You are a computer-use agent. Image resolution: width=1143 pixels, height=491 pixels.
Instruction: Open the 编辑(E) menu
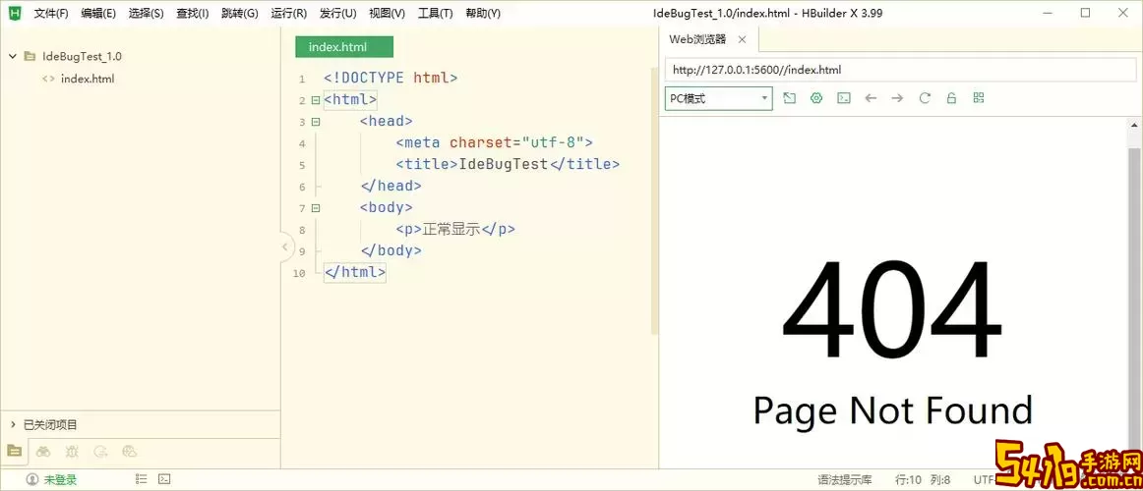coord(98,13)
